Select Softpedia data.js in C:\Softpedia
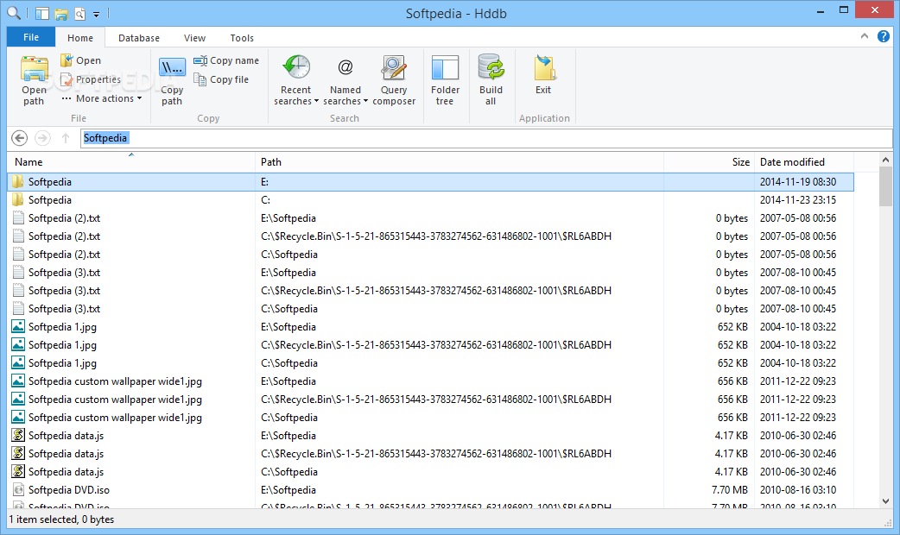This screenshot has width=900, height=535. tap(430, 472)
